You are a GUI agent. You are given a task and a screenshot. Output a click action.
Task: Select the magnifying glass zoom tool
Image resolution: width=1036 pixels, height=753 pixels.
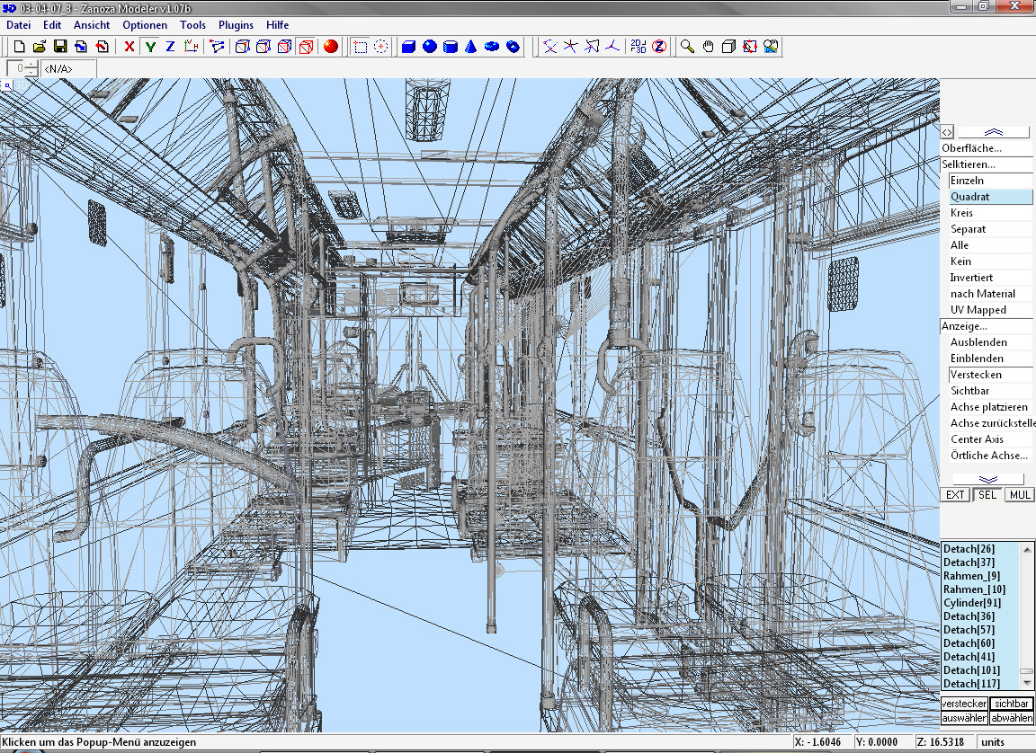pos(687,46)
